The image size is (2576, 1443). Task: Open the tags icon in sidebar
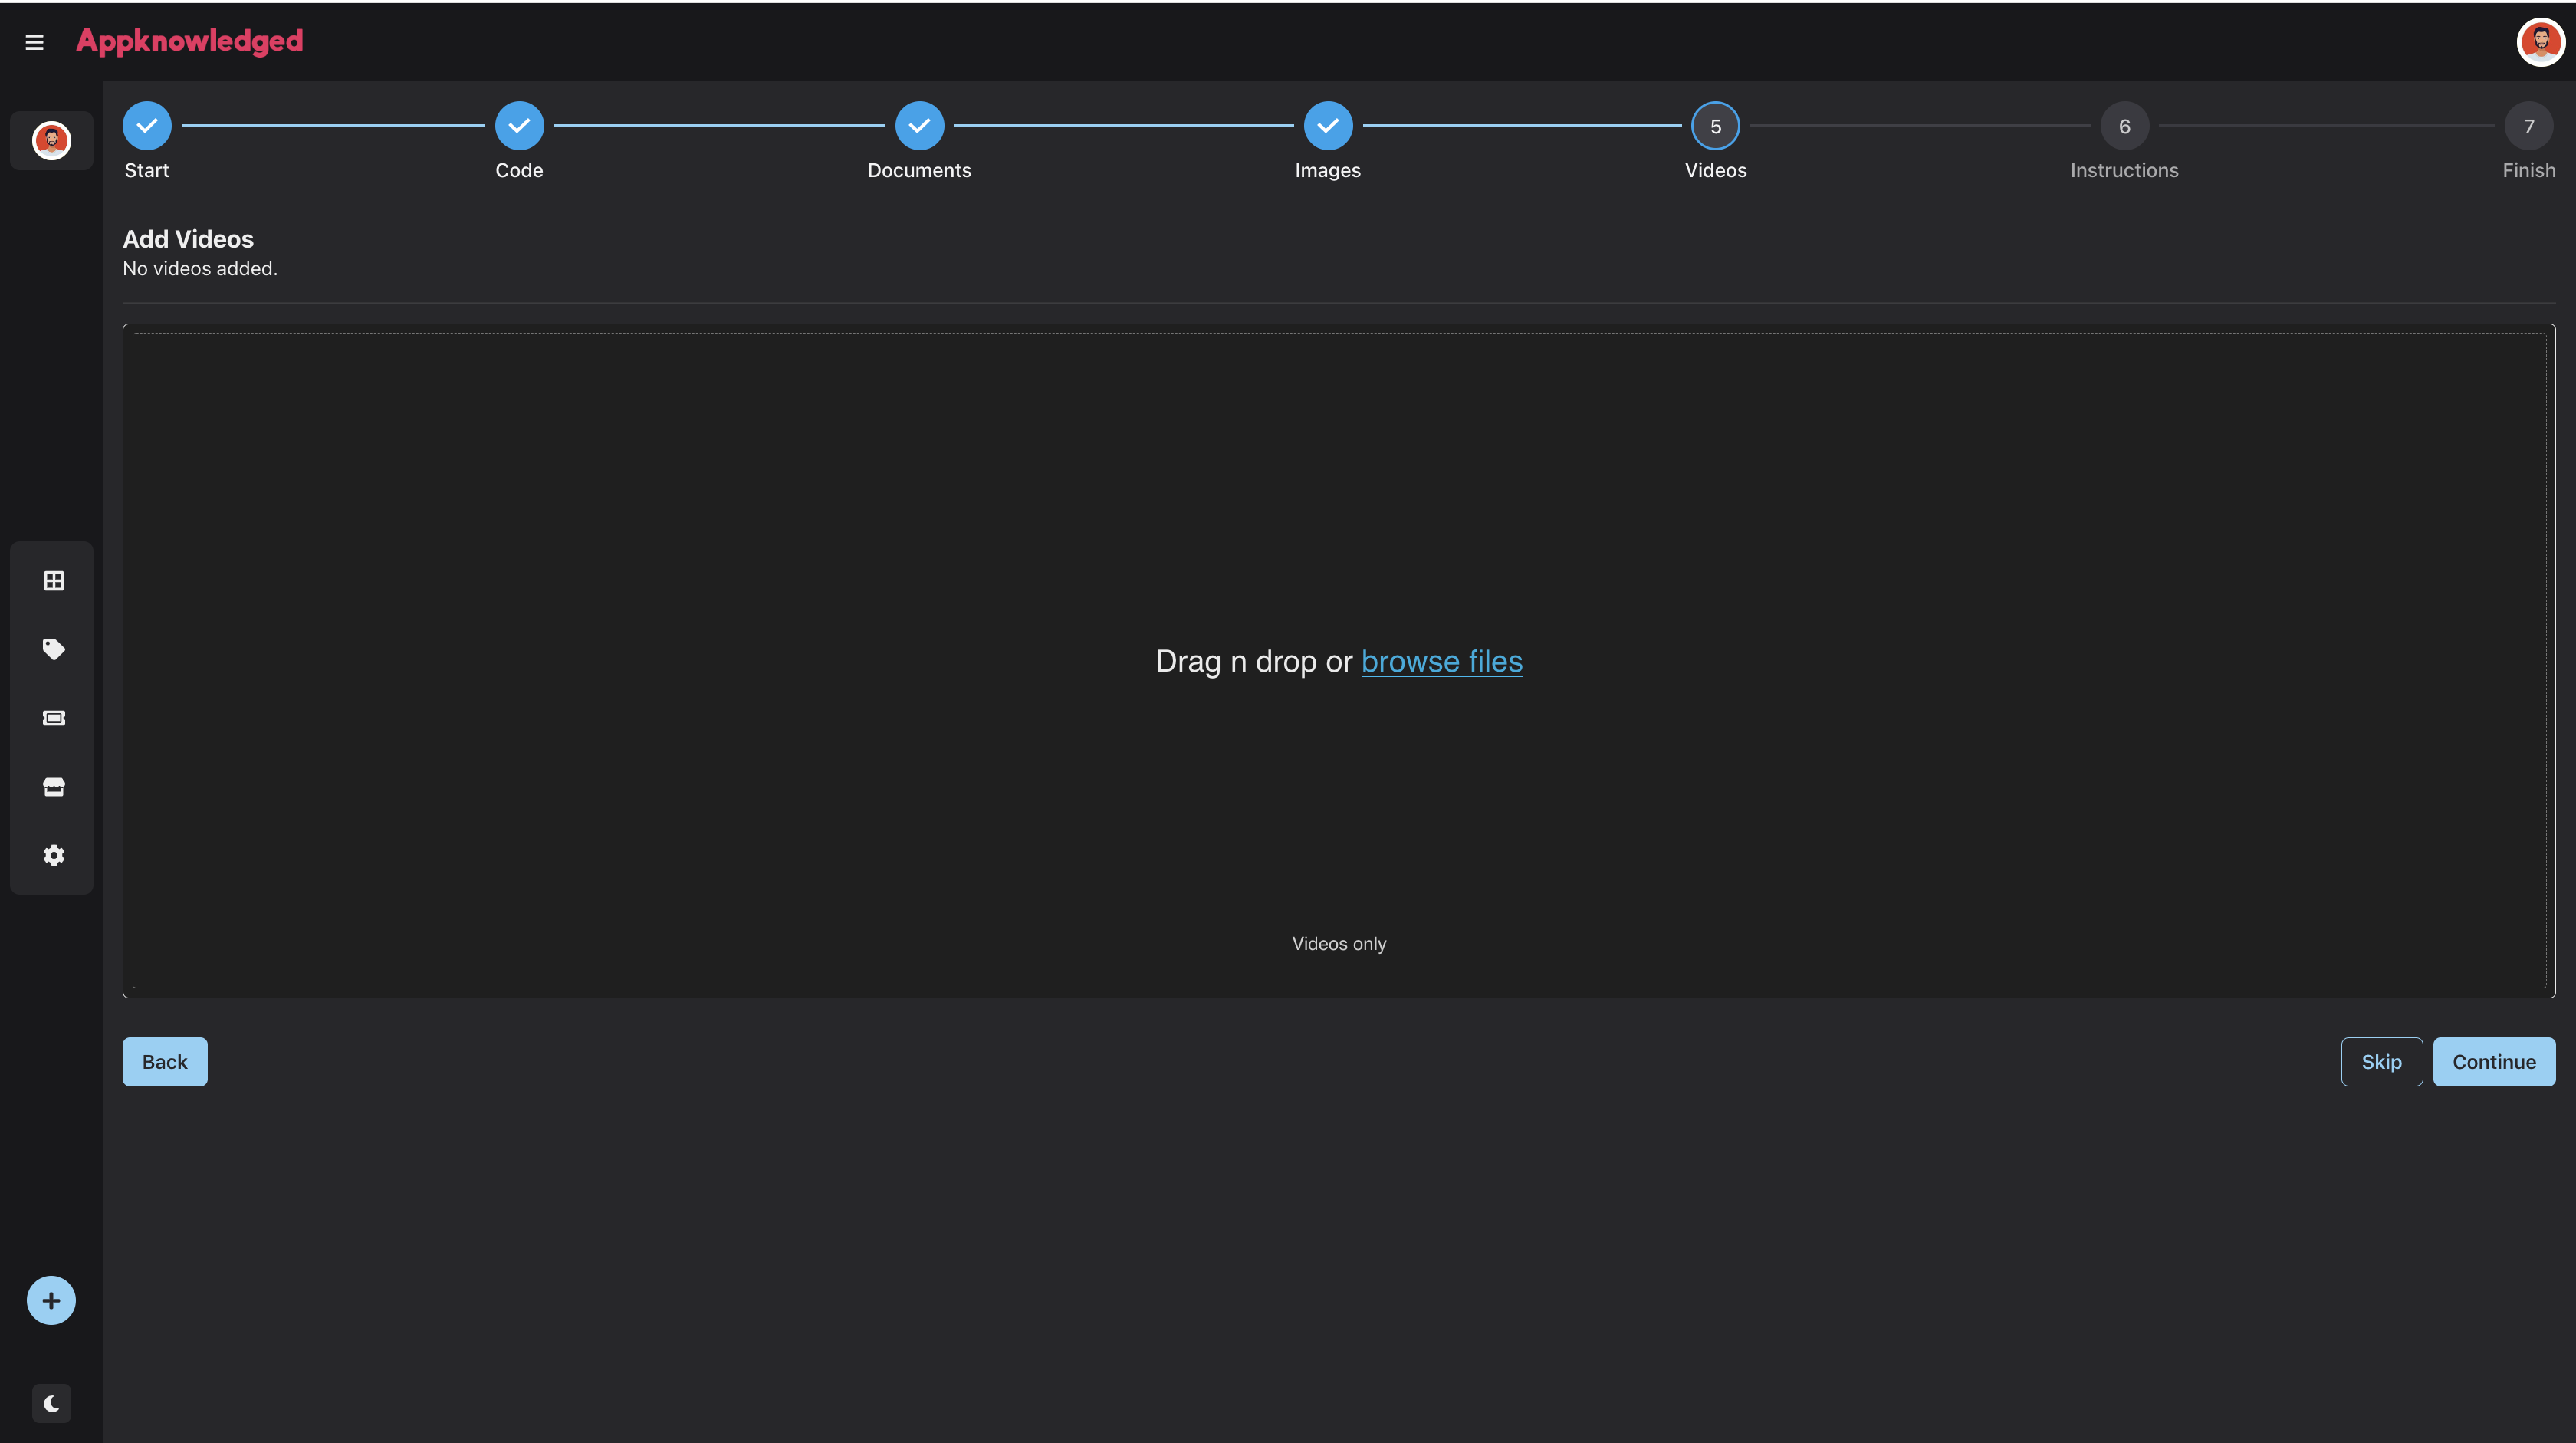[54, 649]
